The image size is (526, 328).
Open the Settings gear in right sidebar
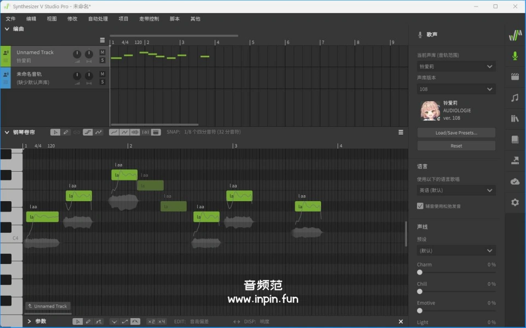pos(515,202)
